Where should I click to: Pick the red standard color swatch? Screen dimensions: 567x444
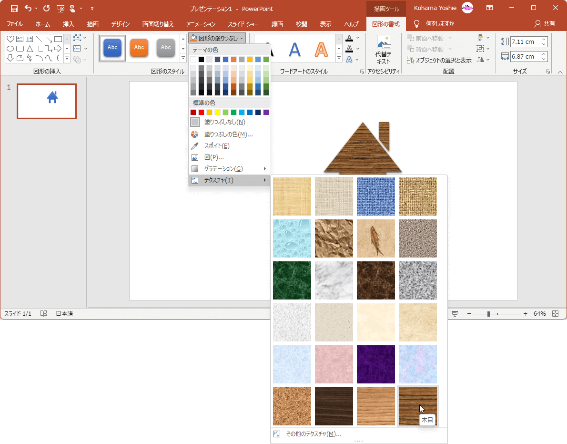coord(202,113)
